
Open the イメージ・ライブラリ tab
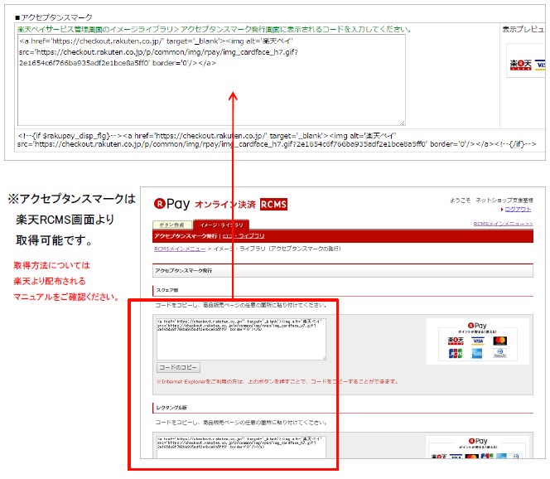click(221, 225)
